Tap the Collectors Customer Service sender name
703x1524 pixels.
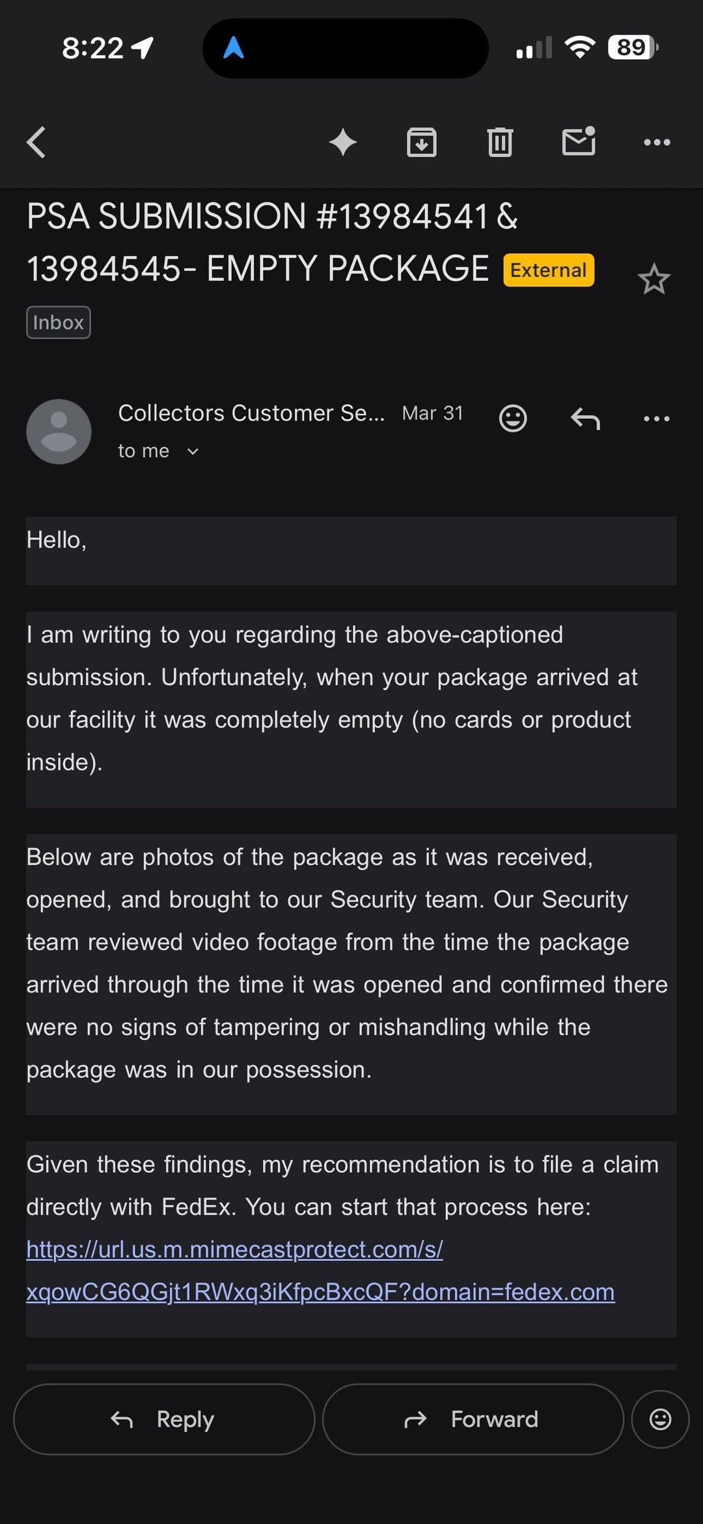click(x=251, y=413)
